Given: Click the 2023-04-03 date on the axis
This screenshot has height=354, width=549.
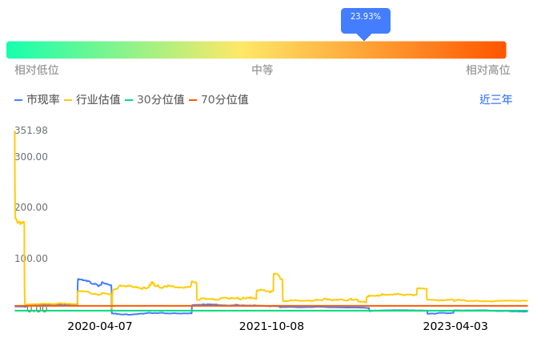Looking at the screenshot, I should 455,327.
